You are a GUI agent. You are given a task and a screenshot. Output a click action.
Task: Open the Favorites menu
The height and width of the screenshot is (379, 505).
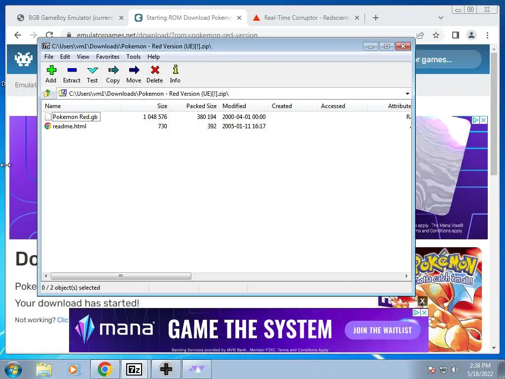click(108, 57)
